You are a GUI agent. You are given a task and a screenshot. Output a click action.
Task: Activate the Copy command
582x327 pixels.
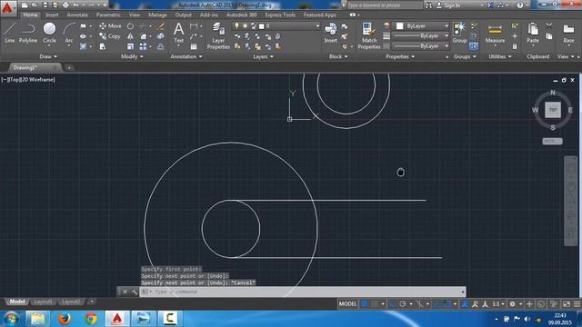tap(110, 36)
